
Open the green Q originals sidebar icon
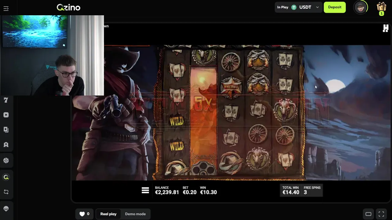click(x=6, y=177)
